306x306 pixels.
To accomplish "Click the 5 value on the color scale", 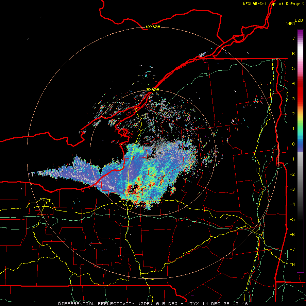I will (293, 68).
